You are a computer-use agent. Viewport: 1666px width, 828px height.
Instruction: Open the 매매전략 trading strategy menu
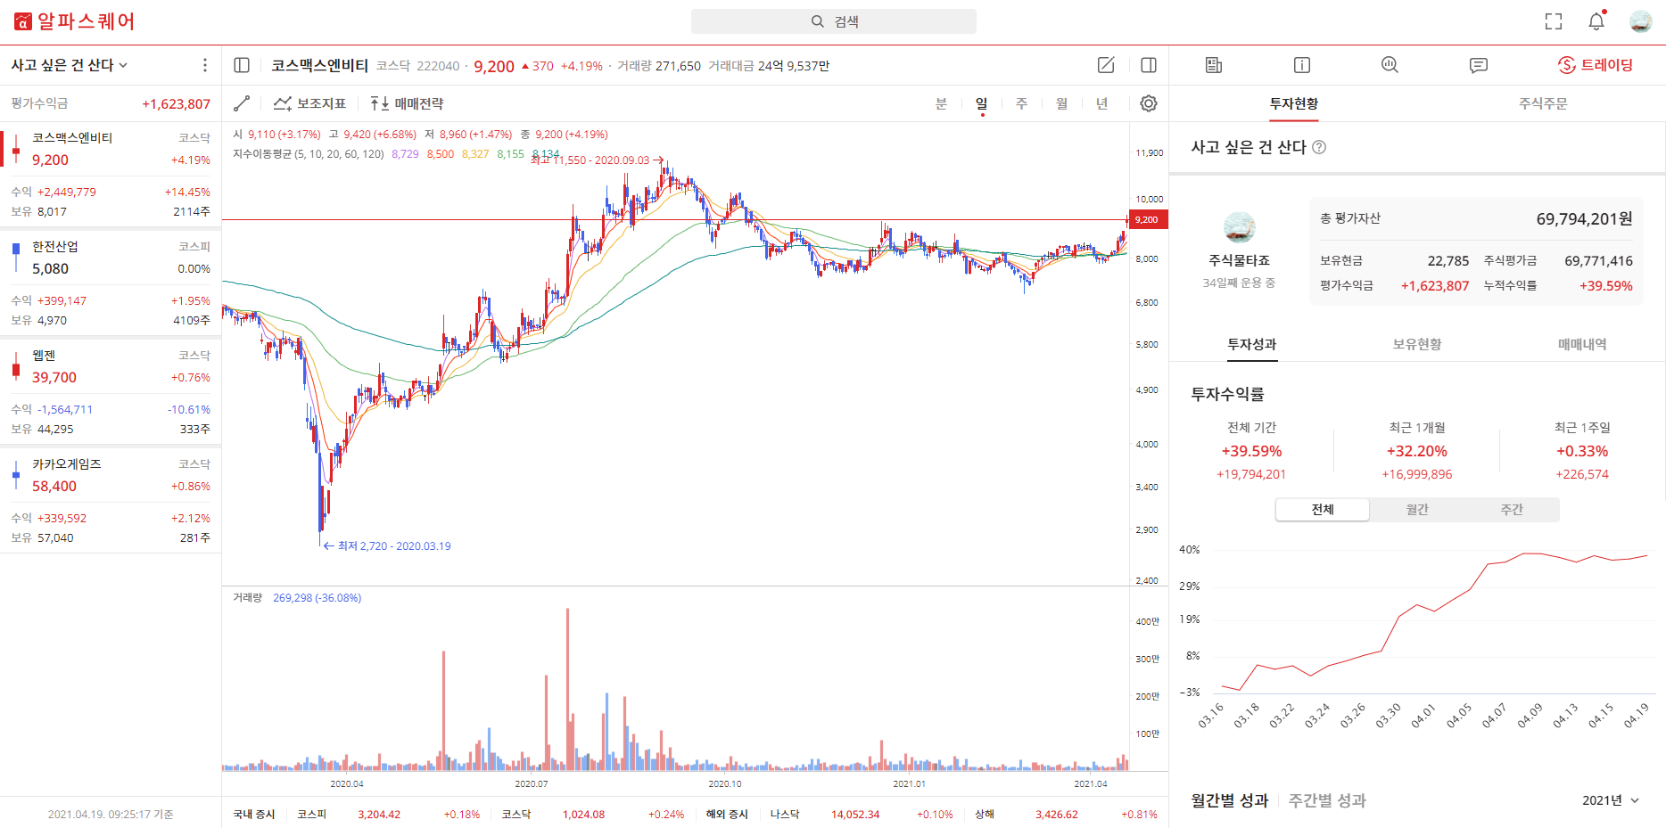[407, 103]
